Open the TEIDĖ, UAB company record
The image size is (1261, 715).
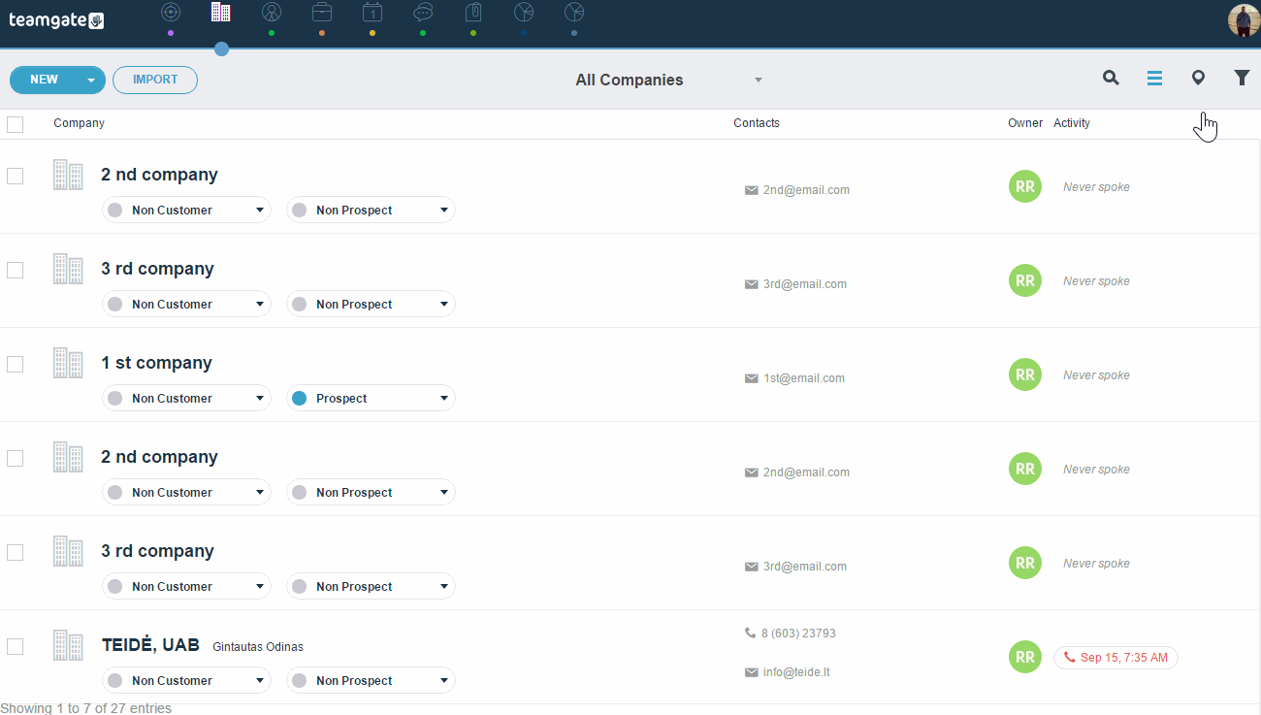click(150, 645)
